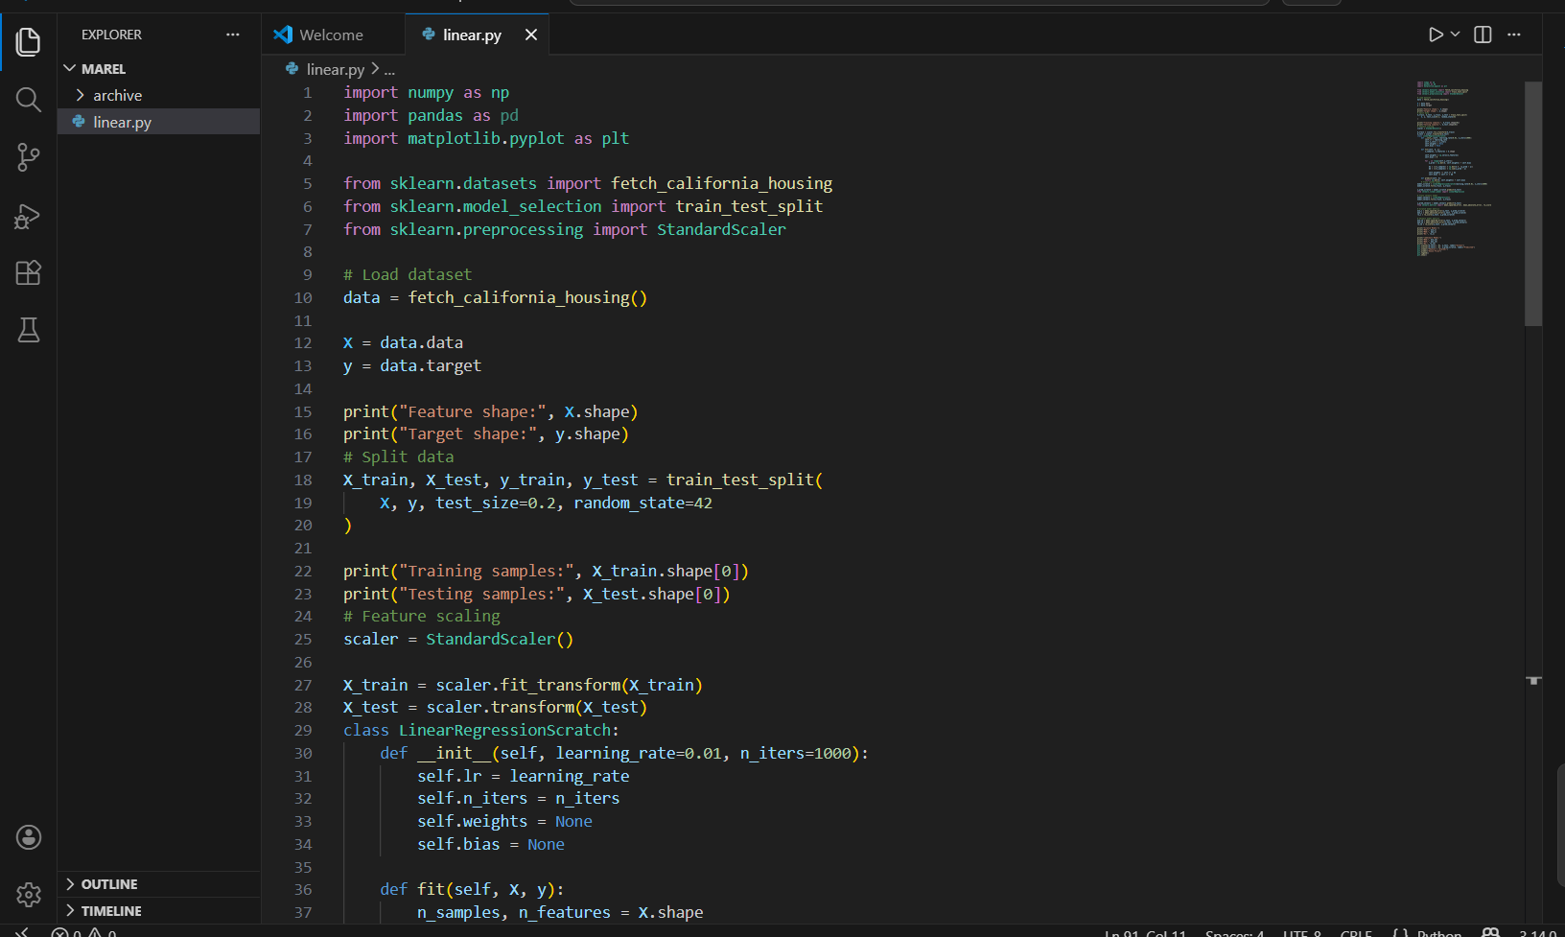This screenshot has width=1565, height=937.
Task: Click line number 1 in the gutter
Action: [x=307, y=93]
